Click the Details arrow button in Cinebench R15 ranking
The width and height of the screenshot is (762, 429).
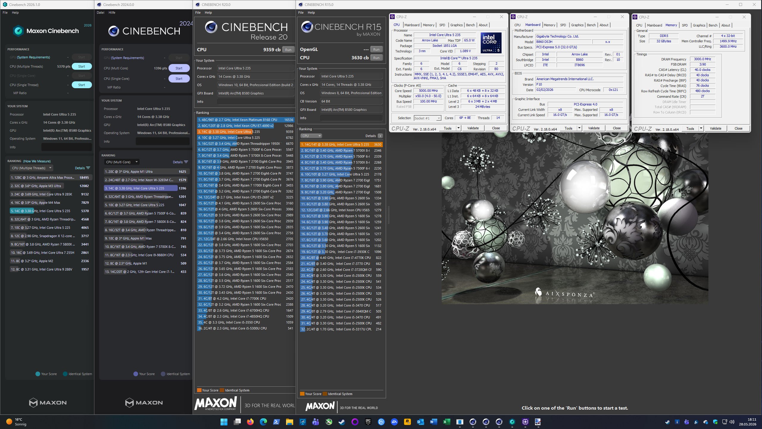tap(380, 136)
